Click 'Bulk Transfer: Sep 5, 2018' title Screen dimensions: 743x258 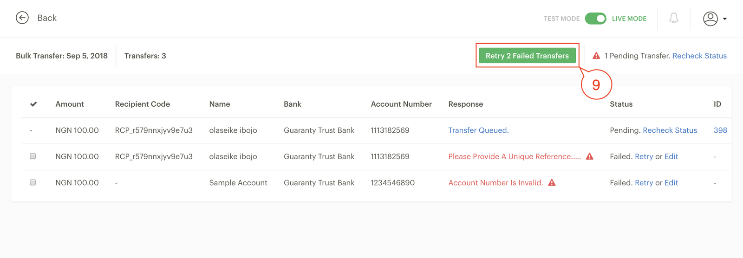click(62, 56)
